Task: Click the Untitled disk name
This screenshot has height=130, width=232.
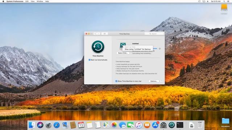Action: 135,44
